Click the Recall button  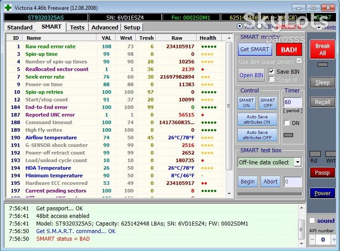pyautogui.click(x=323, y=102)
